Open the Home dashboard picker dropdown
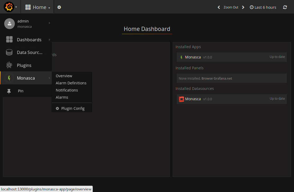This screenshot has width=294, height=192. click(38, 7)
